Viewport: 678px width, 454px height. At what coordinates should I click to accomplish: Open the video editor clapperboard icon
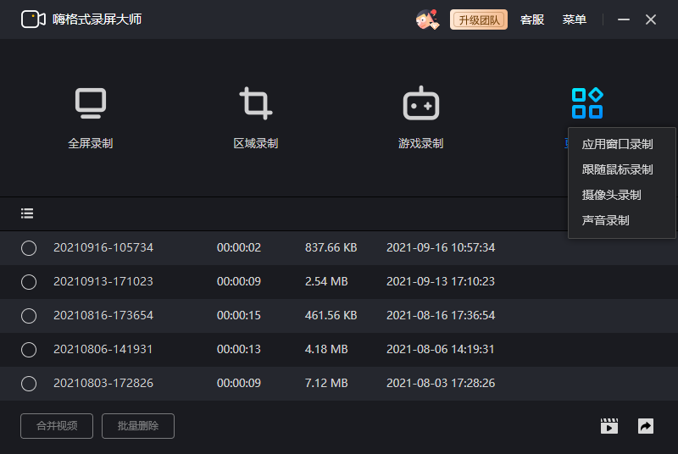click(x=609, y=426)
